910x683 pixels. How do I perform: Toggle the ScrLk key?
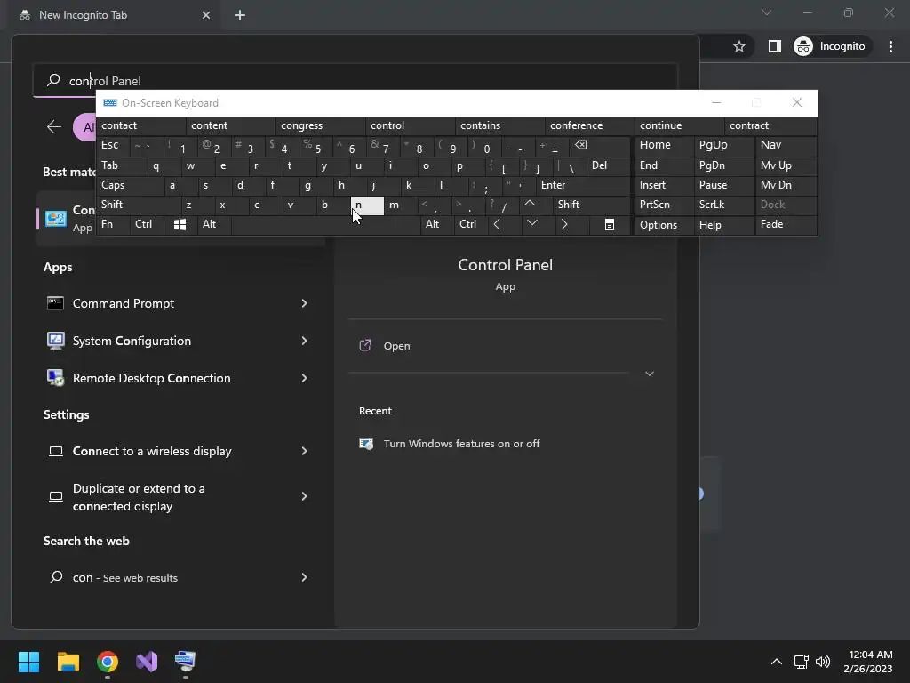(724, 205)
